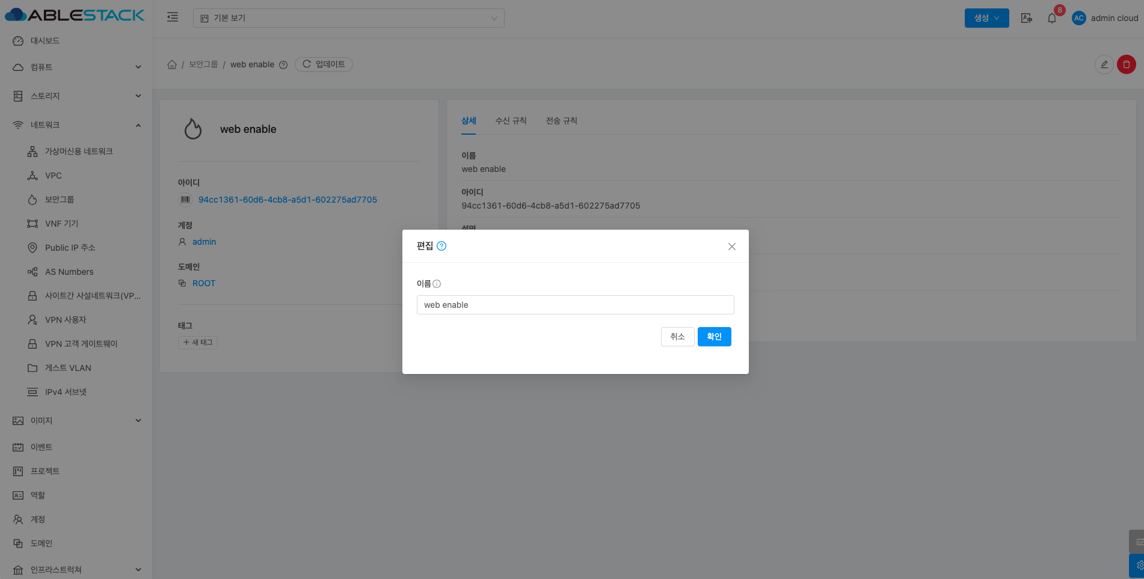The width and height of the screenshot is (1144, 579).
Task: Click the 업데이트 refresh button
Action: [324, 64]
